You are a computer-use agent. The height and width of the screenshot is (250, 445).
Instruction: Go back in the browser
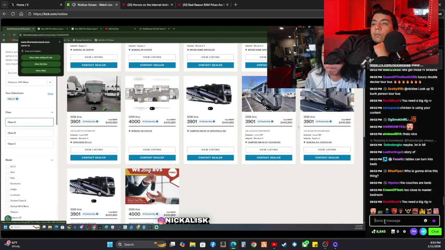point(5,14)
